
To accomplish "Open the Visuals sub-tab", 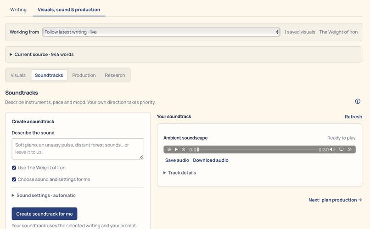I will 18,75.
